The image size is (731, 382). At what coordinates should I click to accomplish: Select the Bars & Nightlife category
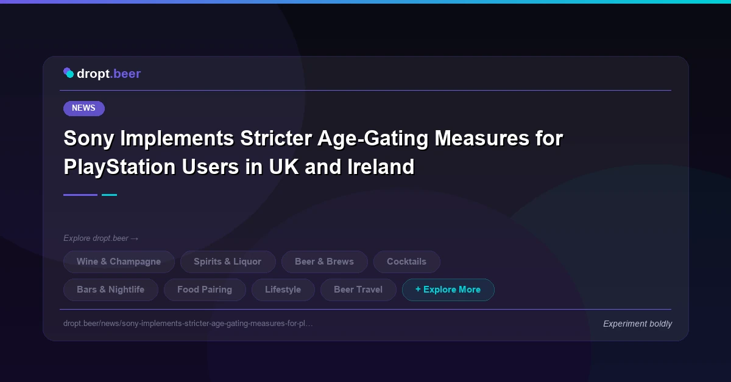point(110,290)
